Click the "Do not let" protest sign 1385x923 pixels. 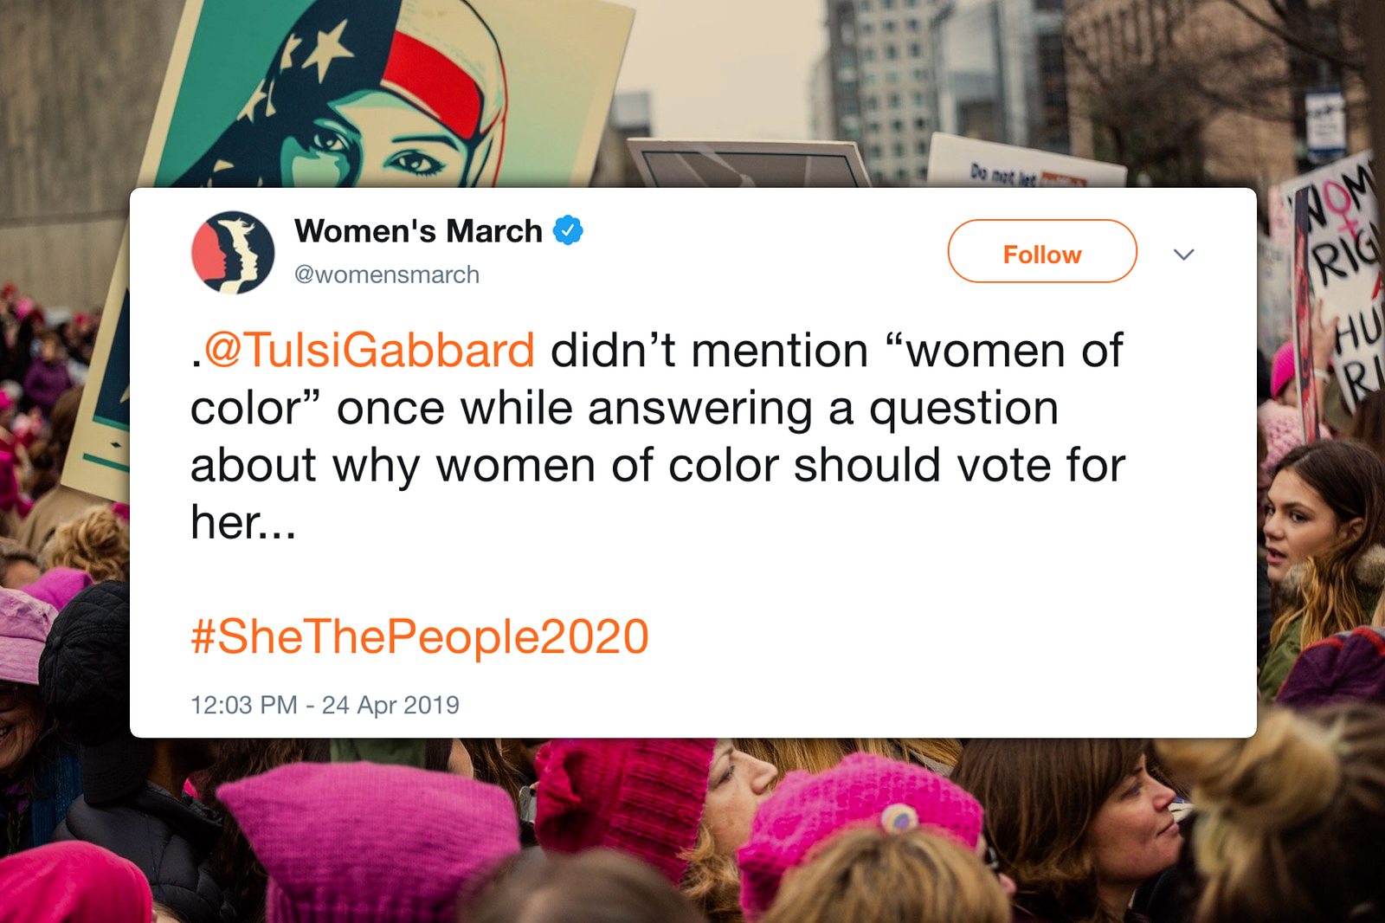point(1021,165)
